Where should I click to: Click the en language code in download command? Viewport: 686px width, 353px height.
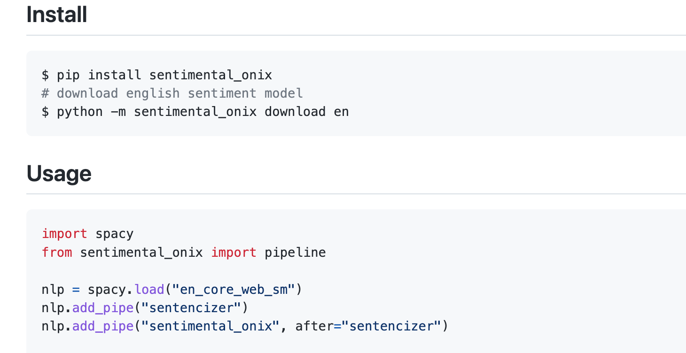pos(342,112)
